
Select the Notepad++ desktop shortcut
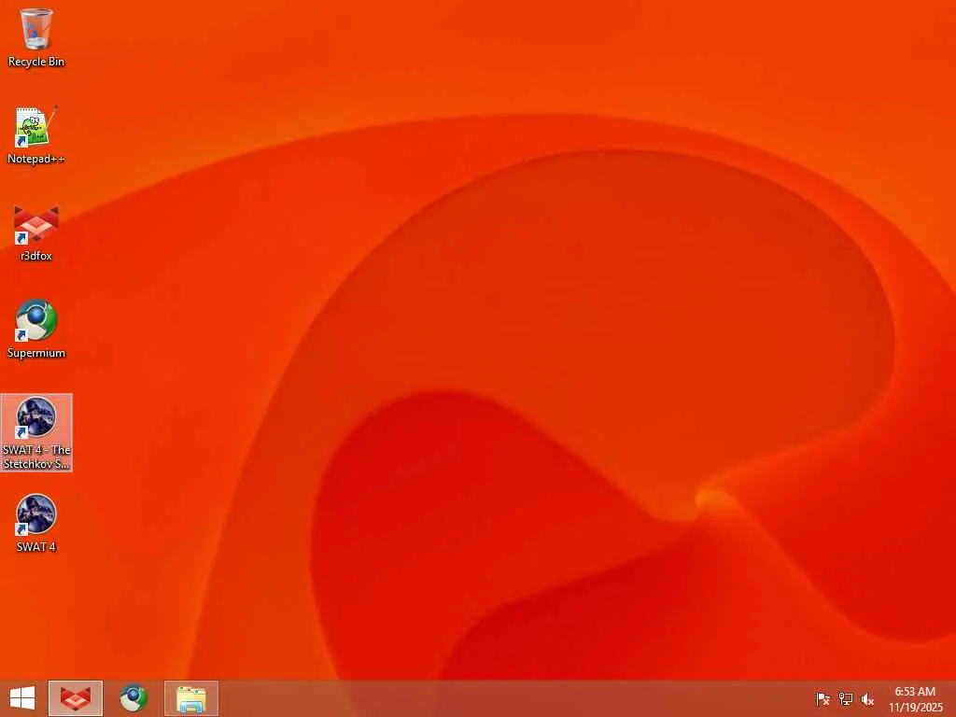pyautogui.click(x=36, y=134)
